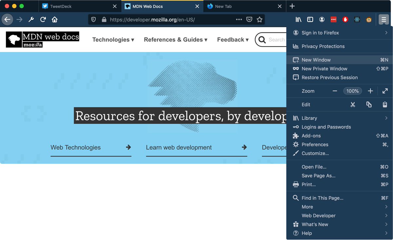Switch to the New Tab tab
This screenshot has width=393, height=240.
[x=245, y=6]
